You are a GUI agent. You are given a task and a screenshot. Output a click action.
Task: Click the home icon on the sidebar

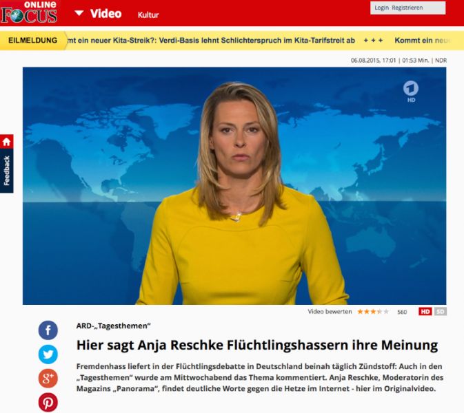6,142
